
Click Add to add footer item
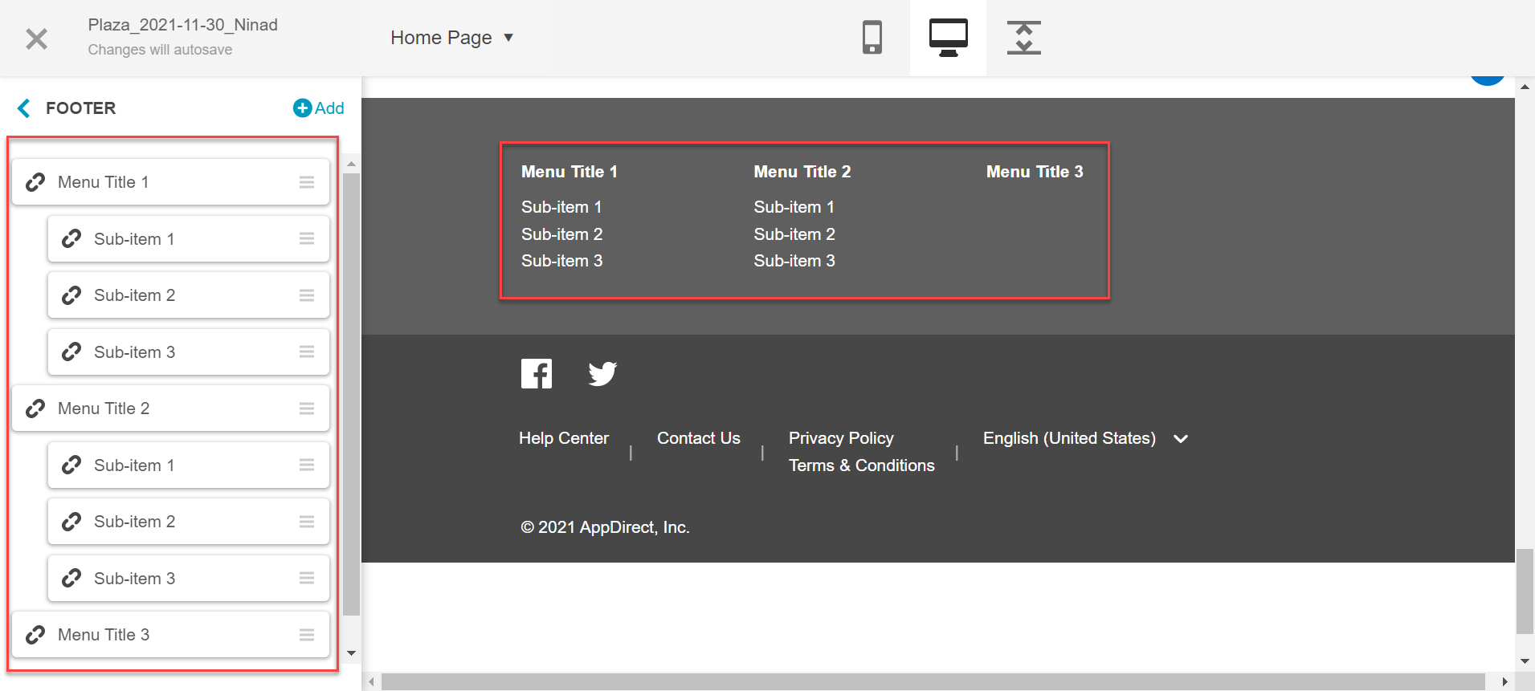(319, 108)
